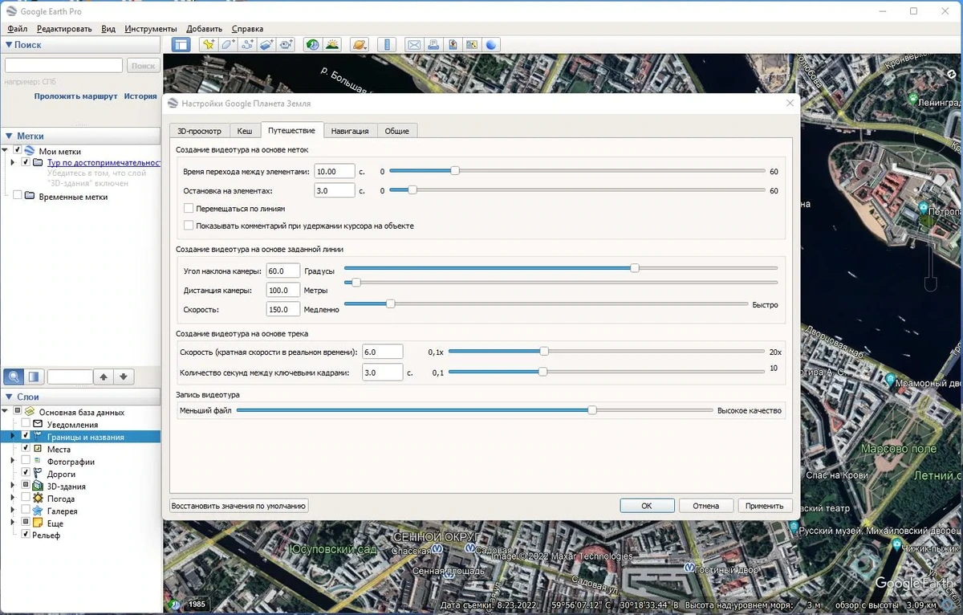
Task: Click the transparency toggle icon beside magnifier
Action: click(x=34, y=377)
